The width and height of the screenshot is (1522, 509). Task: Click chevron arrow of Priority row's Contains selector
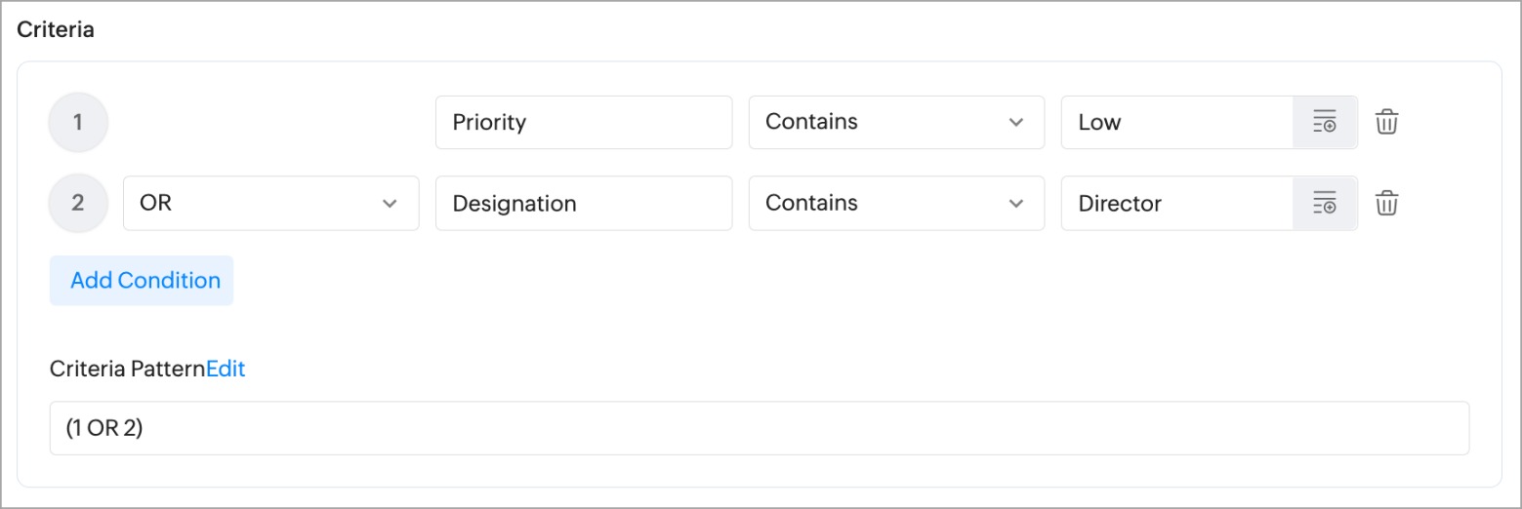[x=1015, y=123]
